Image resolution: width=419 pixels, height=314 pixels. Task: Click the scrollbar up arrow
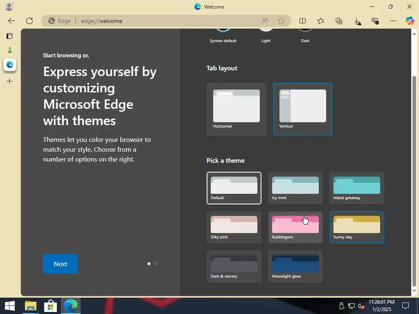pyautogui.click(x=414, y=34)
